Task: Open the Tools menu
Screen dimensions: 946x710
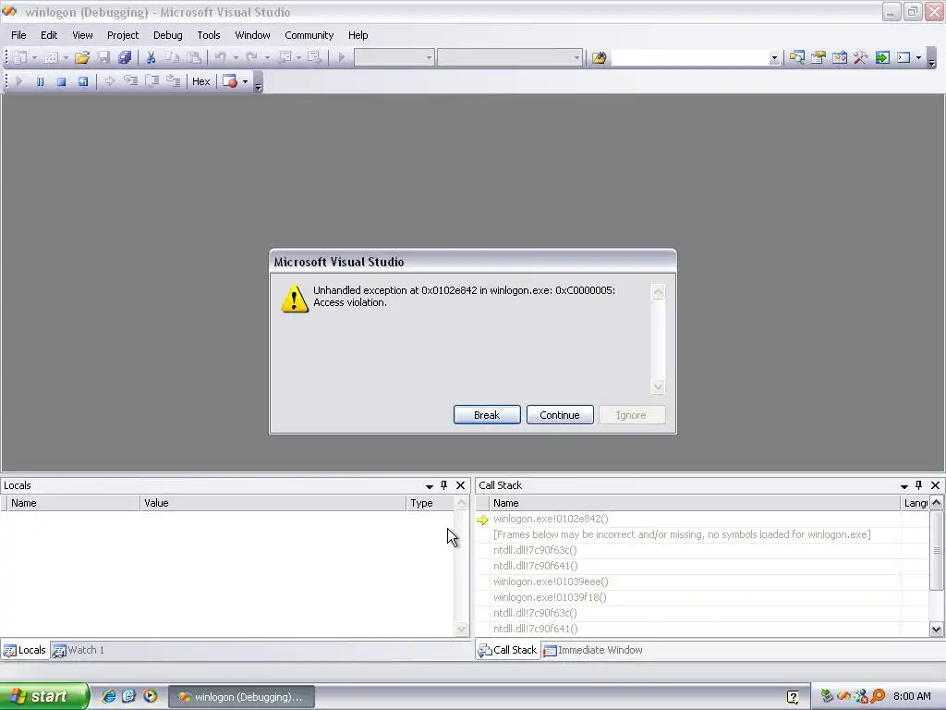Action: click(208, 35)
